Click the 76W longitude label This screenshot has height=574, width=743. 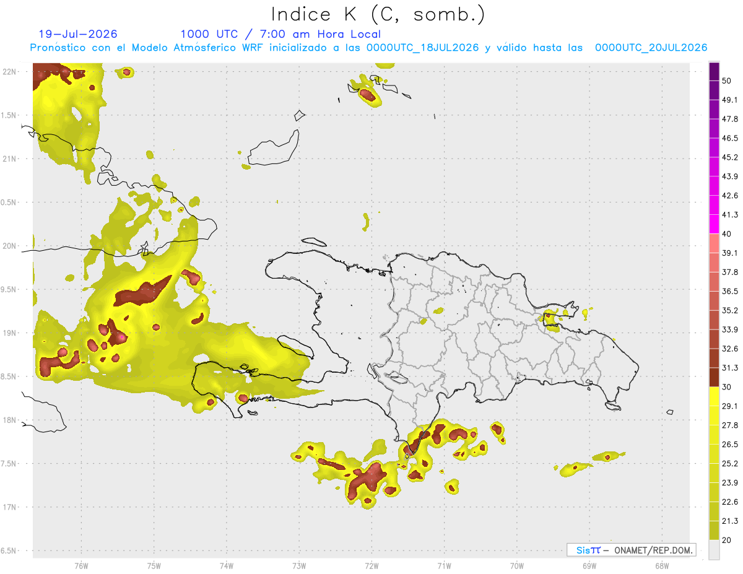81,566
